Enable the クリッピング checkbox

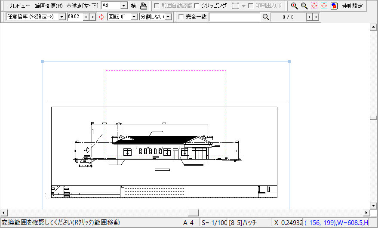click(197, 6)
